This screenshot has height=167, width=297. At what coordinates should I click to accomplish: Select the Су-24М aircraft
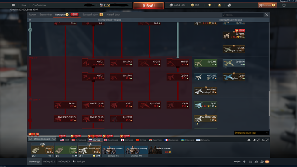pos(178,77)
